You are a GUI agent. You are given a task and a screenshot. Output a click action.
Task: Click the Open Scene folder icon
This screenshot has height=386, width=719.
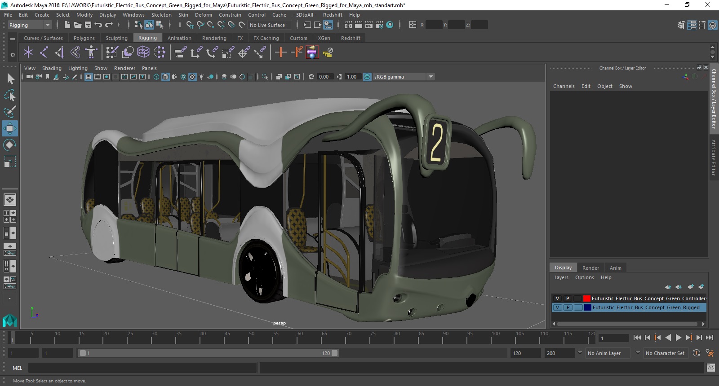pyautogui.click(x=77, y=25)
